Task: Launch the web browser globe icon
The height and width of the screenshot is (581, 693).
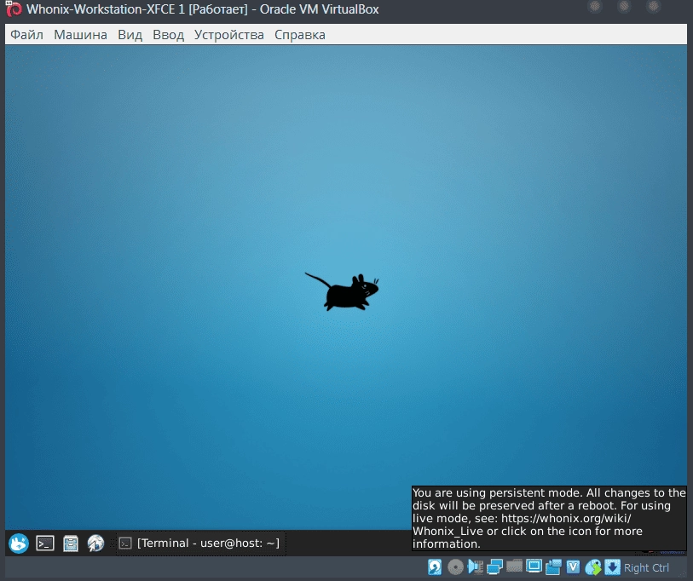Action: click(x=95, y=543)
